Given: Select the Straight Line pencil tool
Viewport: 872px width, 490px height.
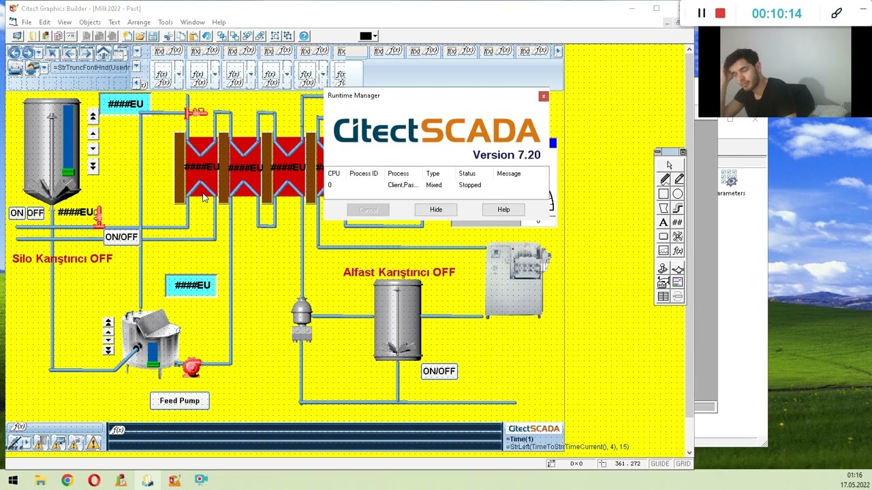Looking at the screenshot, I should 678,180.
